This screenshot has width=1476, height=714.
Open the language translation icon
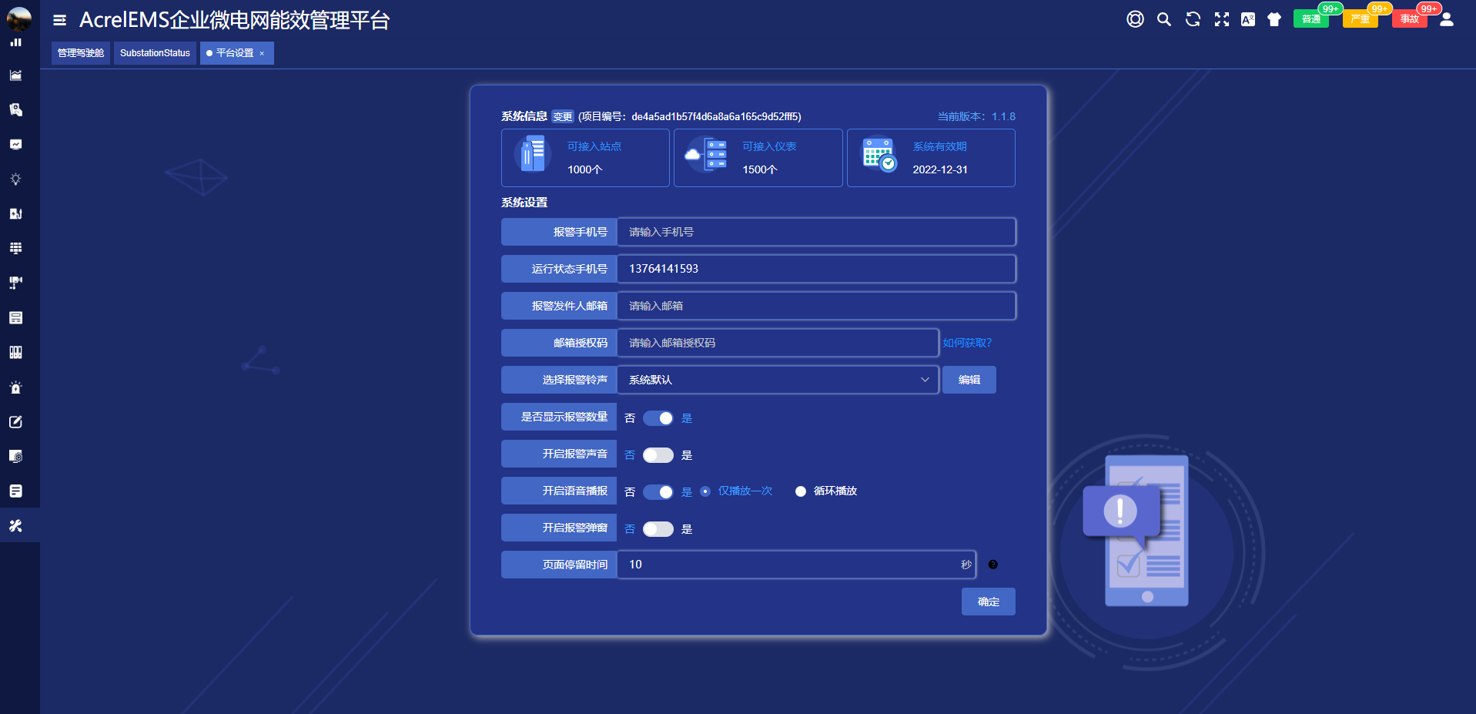click(1248, 19)
